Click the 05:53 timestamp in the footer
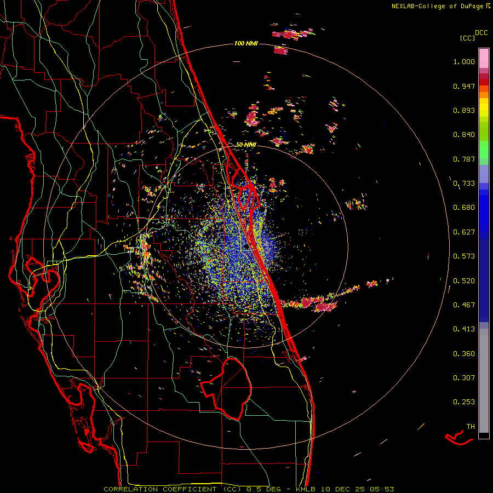 381,489
